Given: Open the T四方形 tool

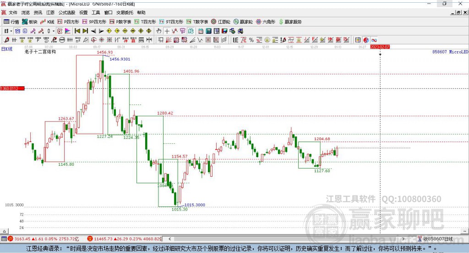Looking at the screenshot, I should click(145, 22).
